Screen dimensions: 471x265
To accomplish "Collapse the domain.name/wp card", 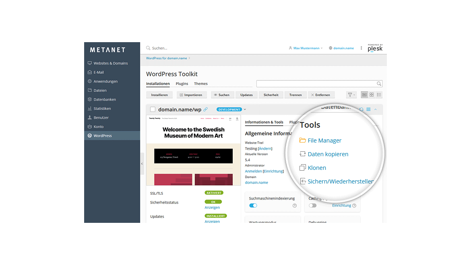I will [x=376, y=110].
